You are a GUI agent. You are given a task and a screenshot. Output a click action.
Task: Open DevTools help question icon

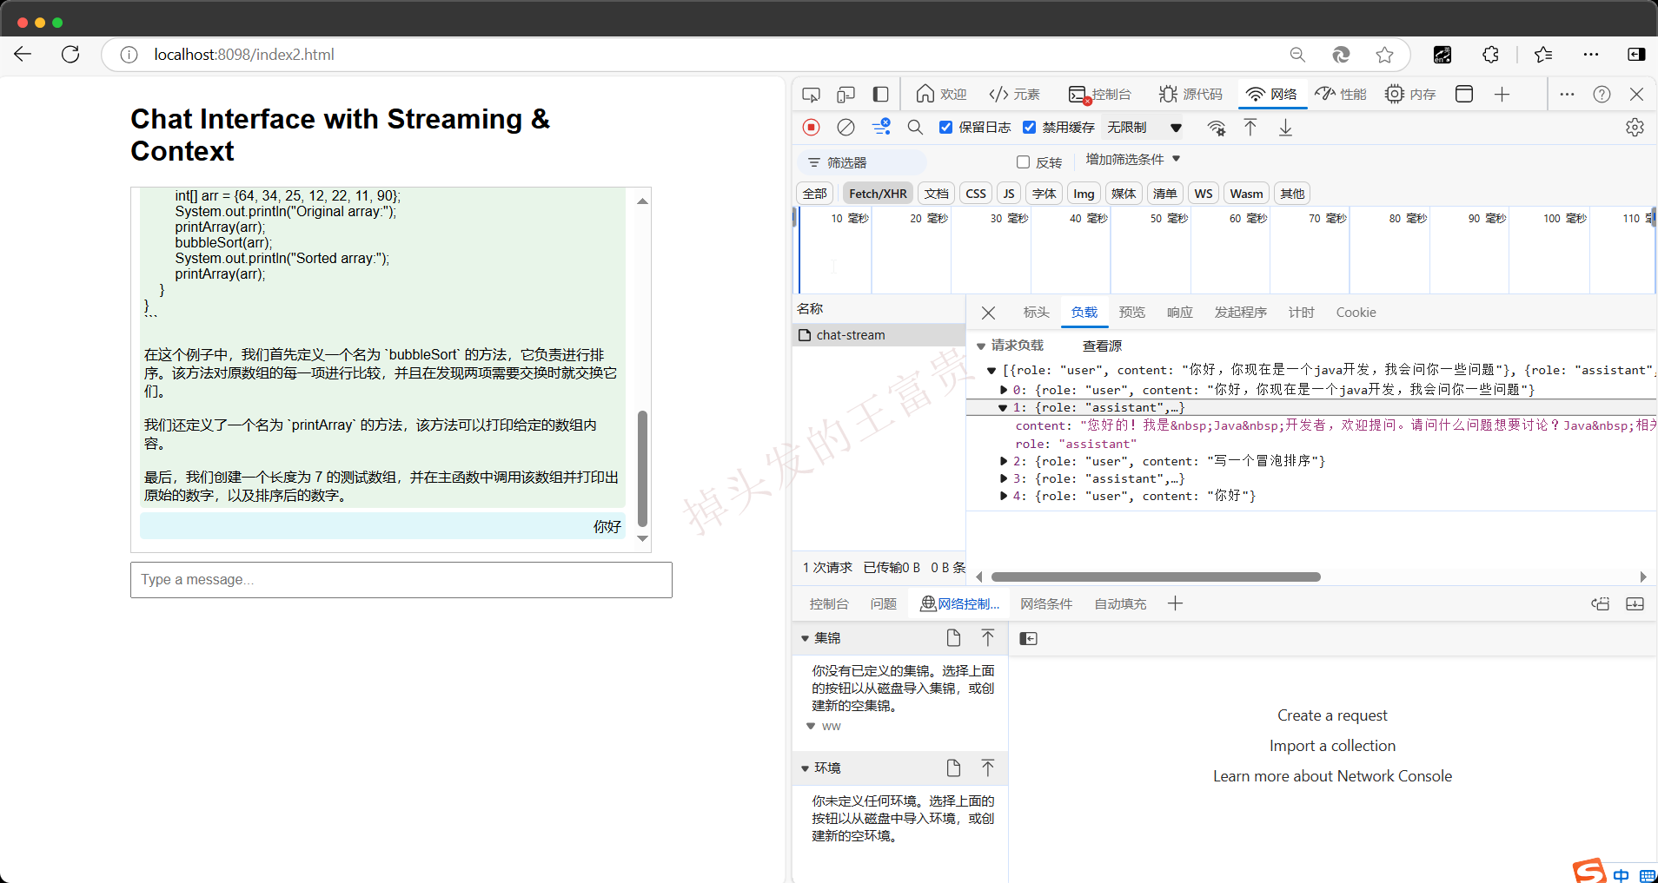pyautogui.click(x=1602, y=94)
